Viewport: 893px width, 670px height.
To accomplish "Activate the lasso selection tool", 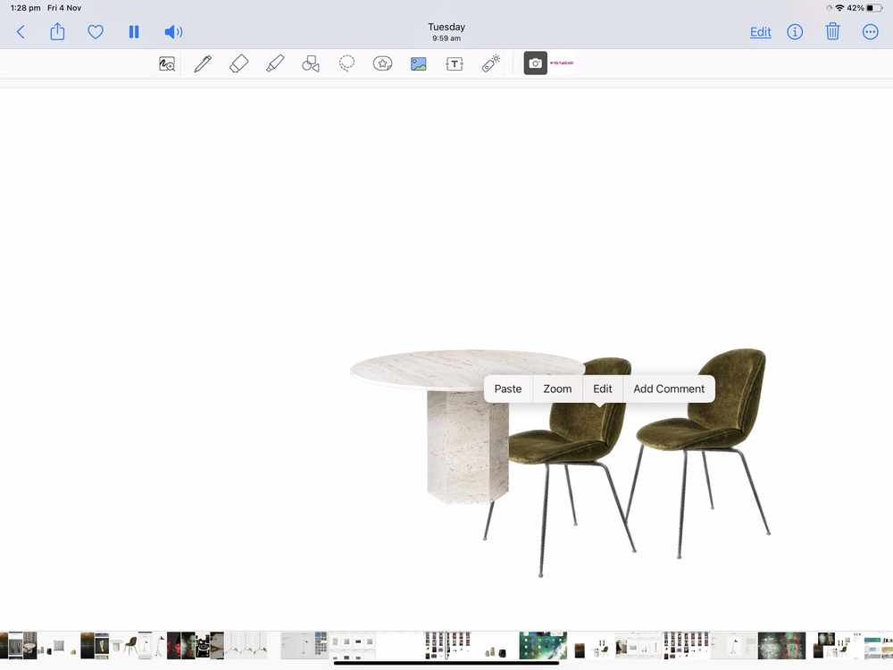I will tap(346, 63).
